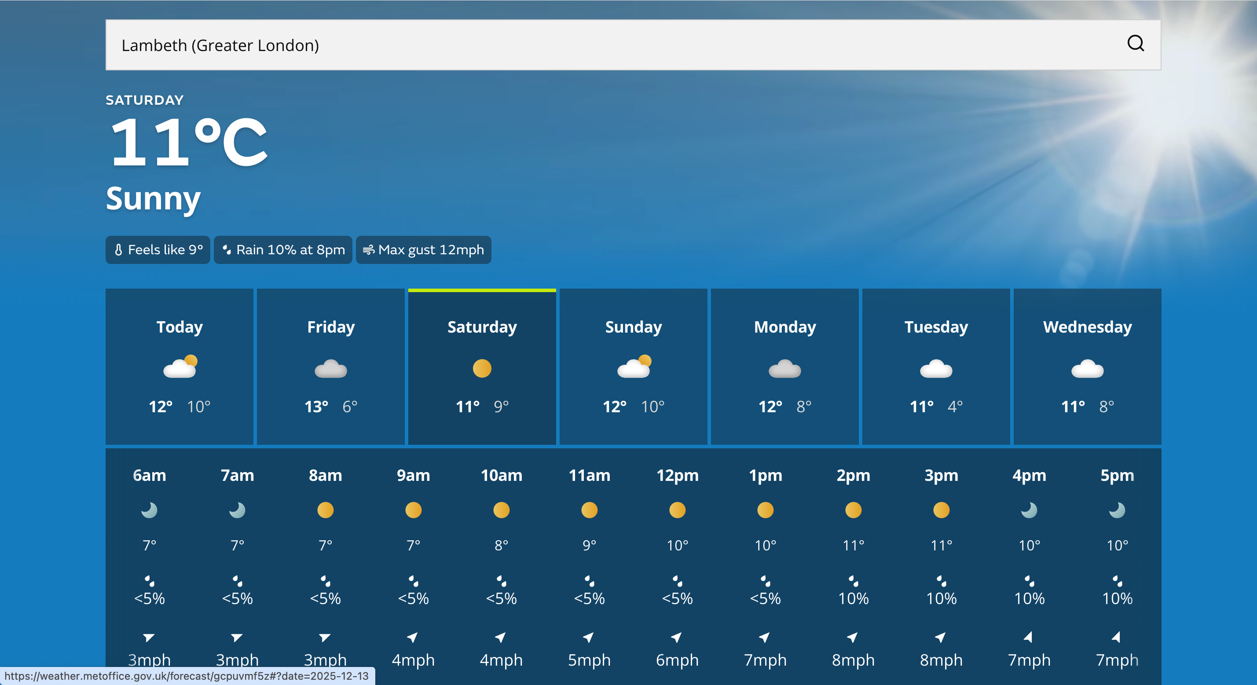
Task: Select the Friday forecast tab
Action: (330, 366)
